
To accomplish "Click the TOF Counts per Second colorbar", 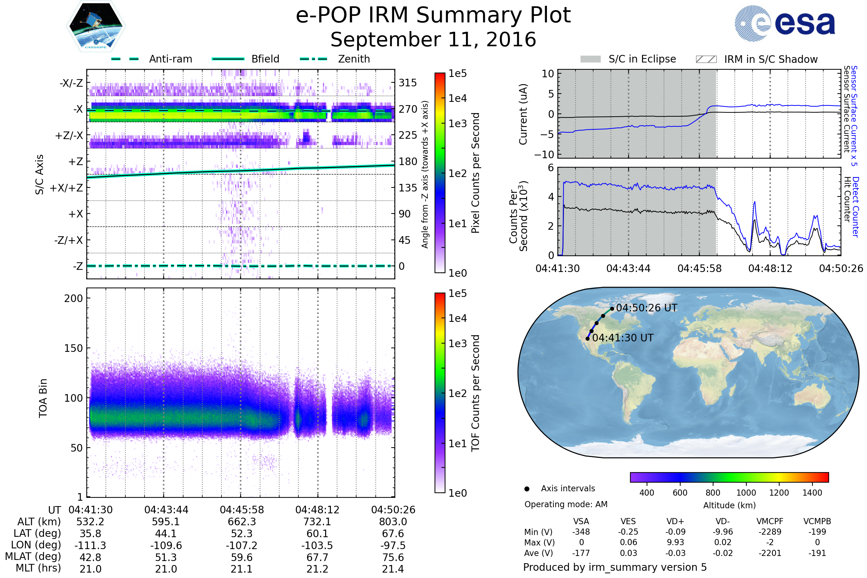I will pyautogui.click(x=440, y=393).
